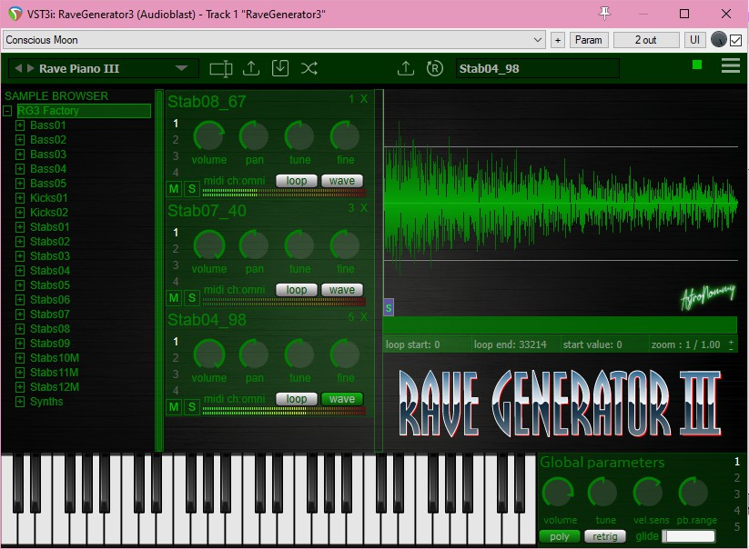This screenshot has width=749, height=549.
Task: Adjust the Global parameters volume knob
Action: (x=558, y=493)
